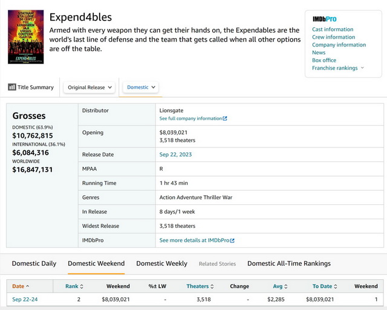
Task: Open external link icon beside full company information
Action: 225,118
